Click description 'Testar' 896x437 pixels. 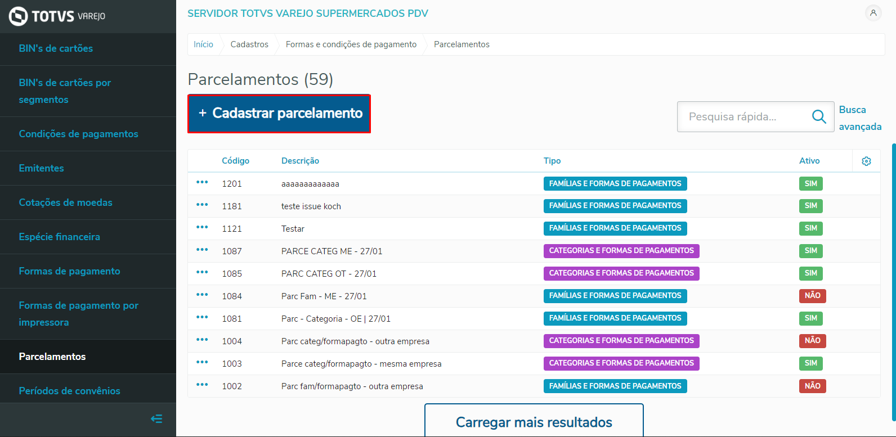(293, 229)
